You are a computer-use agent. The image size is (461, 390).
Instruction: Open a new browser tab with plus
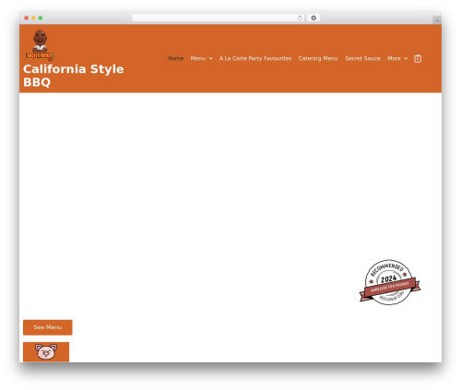point(437,20)
